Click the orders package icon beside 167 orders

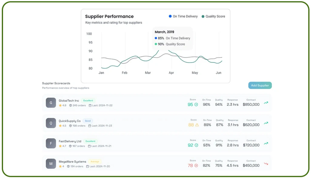[x=70, y=146]
